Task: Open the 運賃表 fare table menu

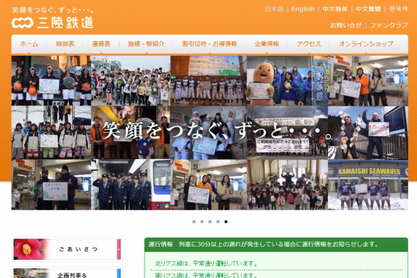Action: pyautogui.click(x=101, y=44)
